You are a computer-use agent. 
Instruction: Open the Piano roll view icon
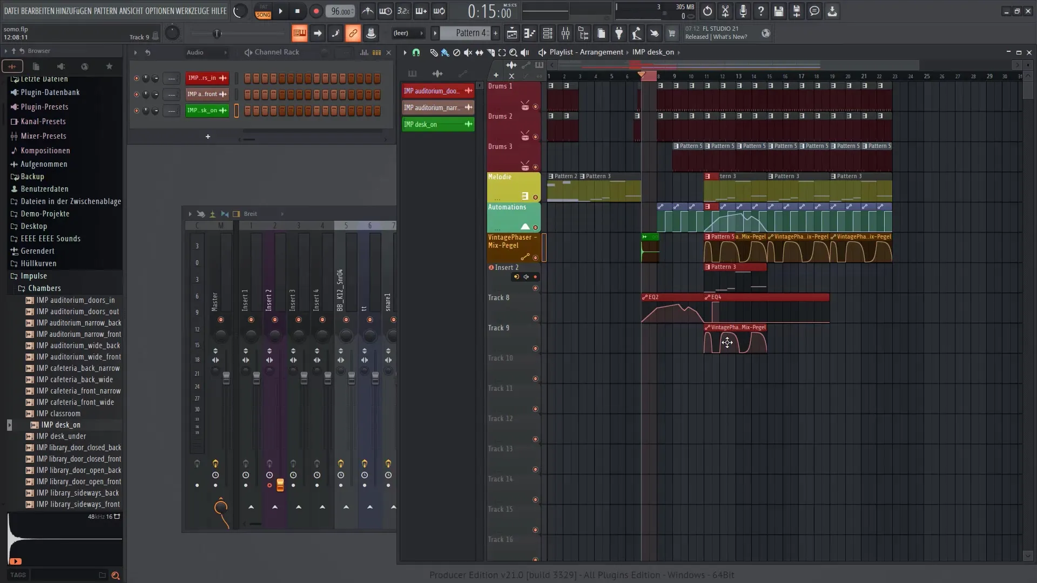[x=529, y=33]
